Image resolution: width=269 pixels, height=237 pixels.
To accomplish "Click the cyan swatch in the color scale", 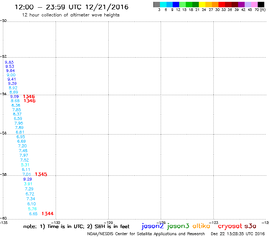I will point(163,4).
